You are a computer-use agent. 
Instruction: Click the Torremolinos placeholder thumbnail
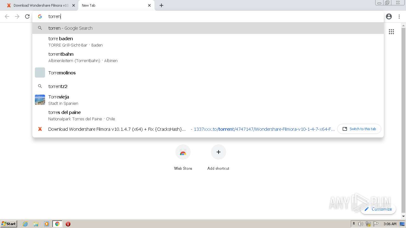pyautogui.click(x=40, y=73)
